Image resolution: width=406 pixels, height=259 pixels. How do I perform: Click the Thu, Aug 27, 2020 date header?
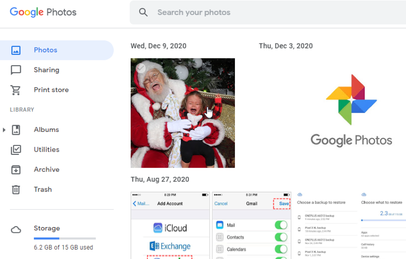point(160,179)
